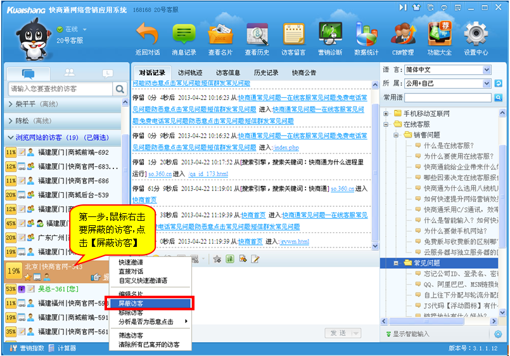Click the 请输入您要查找的访客 search field
The width and height of the screenshot is (510, 356).
click(60, 89)
